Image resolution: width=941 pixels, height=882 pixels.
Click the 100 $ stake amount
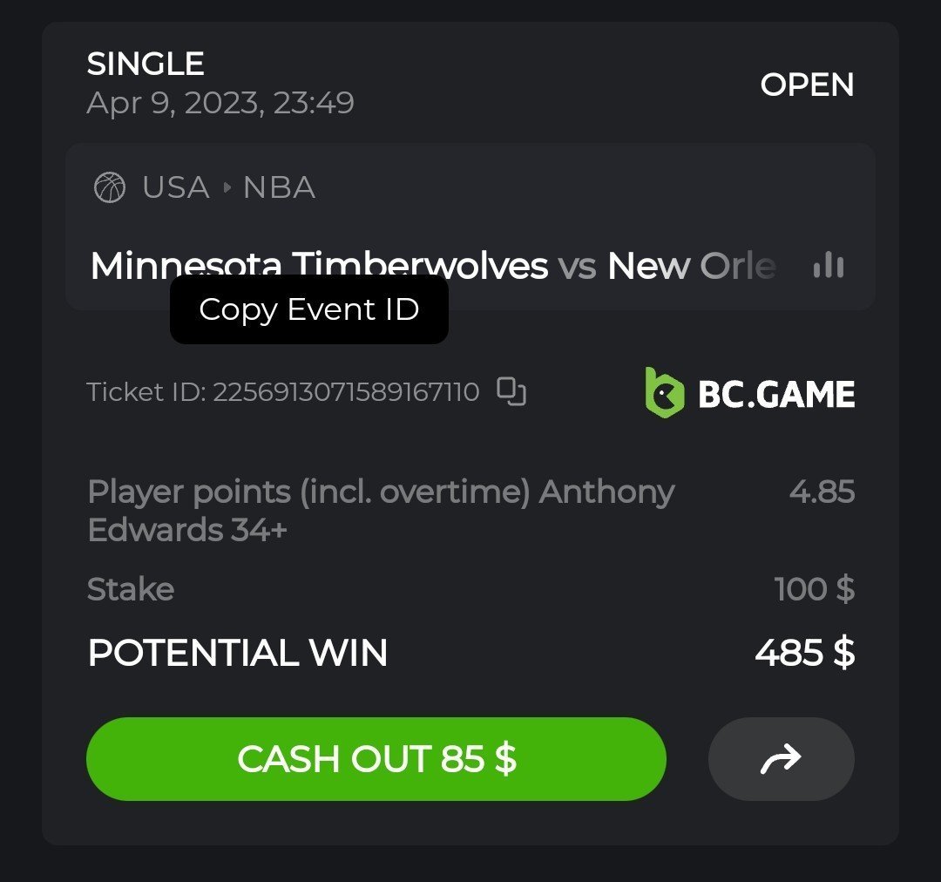click(x=815, y=589)
